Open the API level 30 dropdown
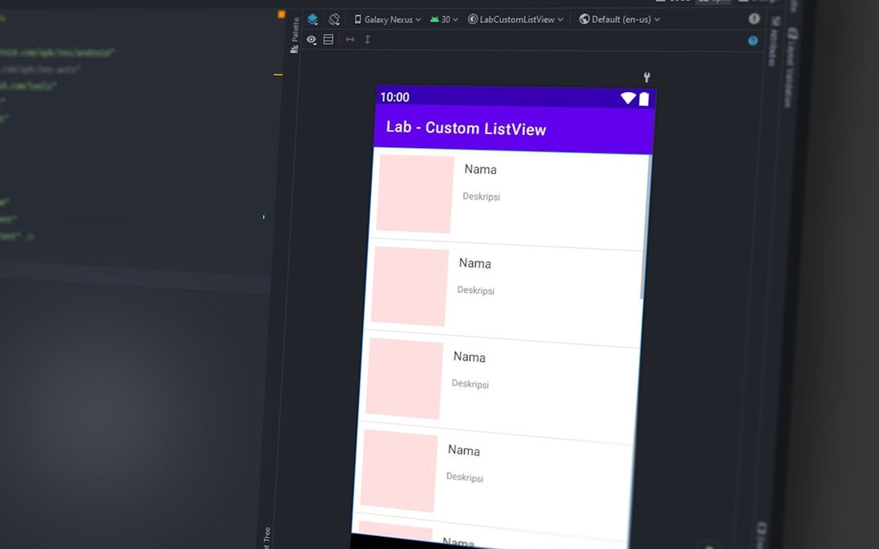This screenshot has width=879, height=549. [444, 20]
